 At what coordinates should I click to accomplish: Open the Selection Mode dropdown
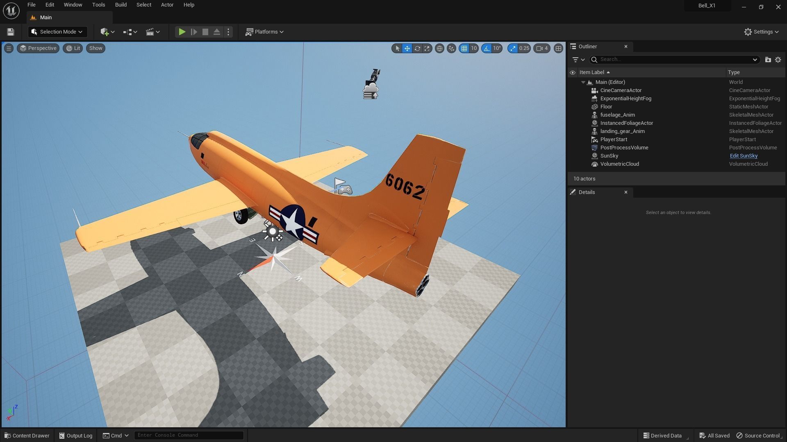click(x=57, y=32)
